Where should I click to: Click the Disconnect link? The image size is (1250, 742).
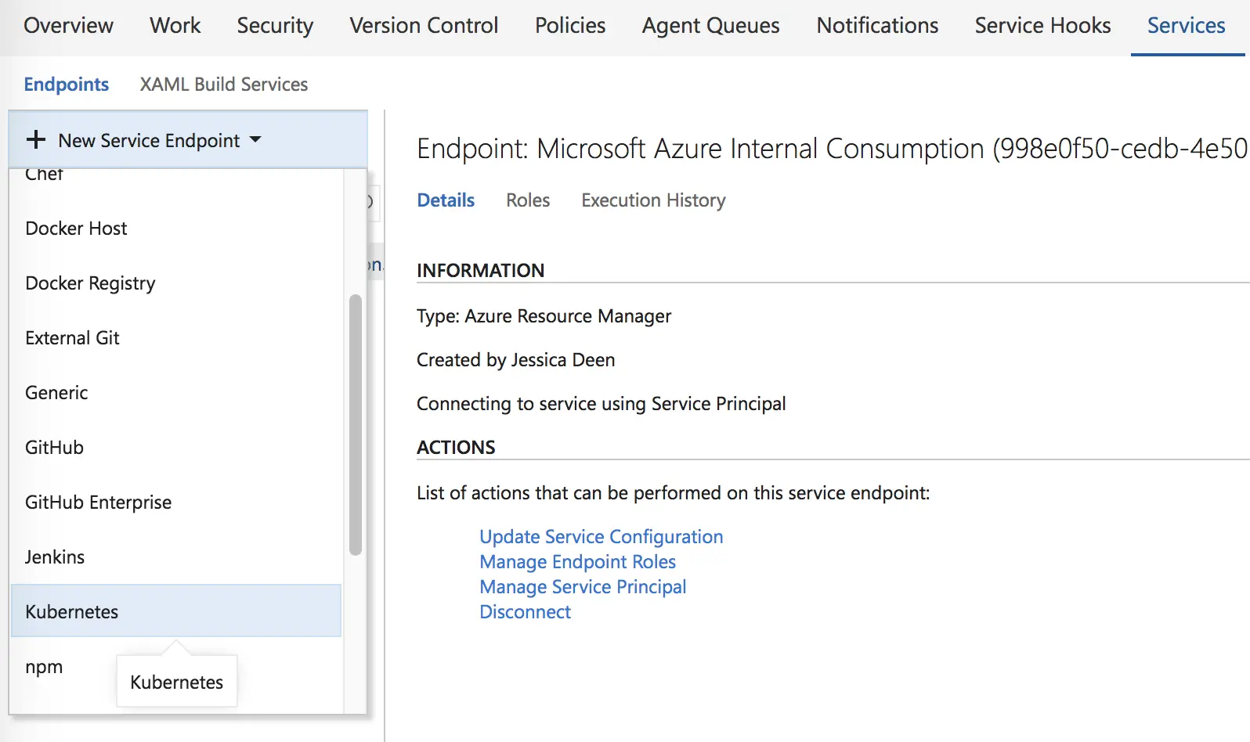(x=526, y=612)
